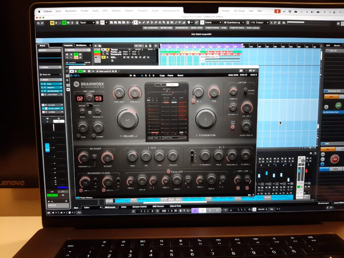Image resolution: width=344 pixels, height=258 pixels.
Task: Select the Zoom magnifier tool
Action: pyautogui.click(x=164, y=23)
